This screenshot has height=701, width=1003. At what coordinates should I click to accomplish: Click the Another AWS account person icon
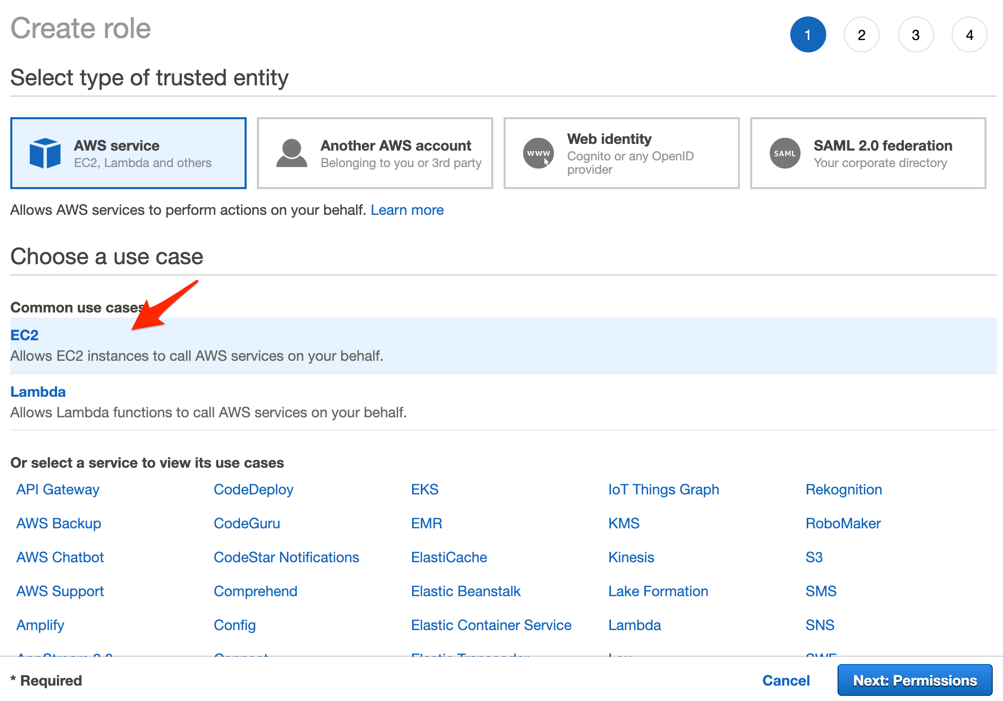click(292, 153)
